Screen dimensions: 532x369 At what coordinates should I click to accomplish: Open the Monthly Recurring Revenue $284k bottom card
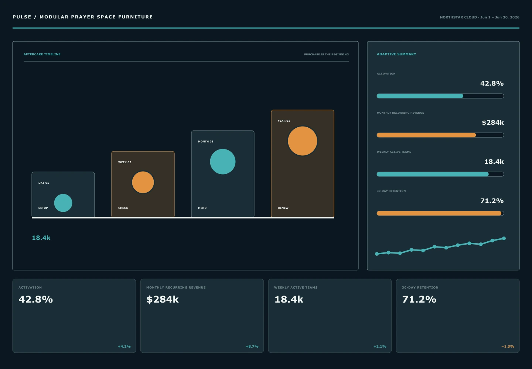tap(202, 316)
